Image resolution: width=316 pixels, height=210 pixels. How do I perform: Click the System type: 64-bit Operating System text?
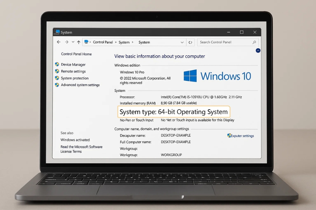pyautogui.click(x=173, y=112)
